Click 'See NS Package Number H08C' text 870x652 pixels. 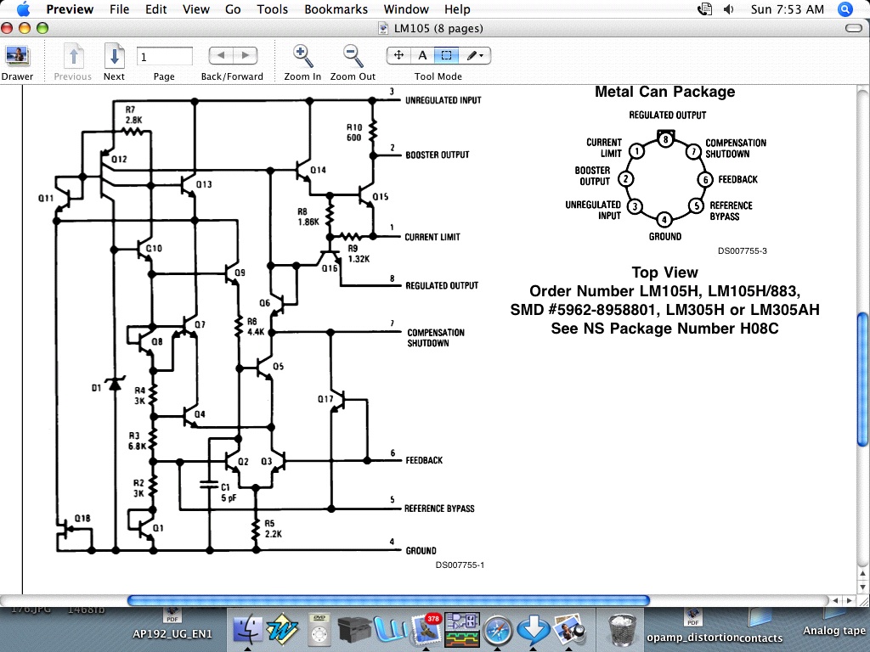pos(664,329)
